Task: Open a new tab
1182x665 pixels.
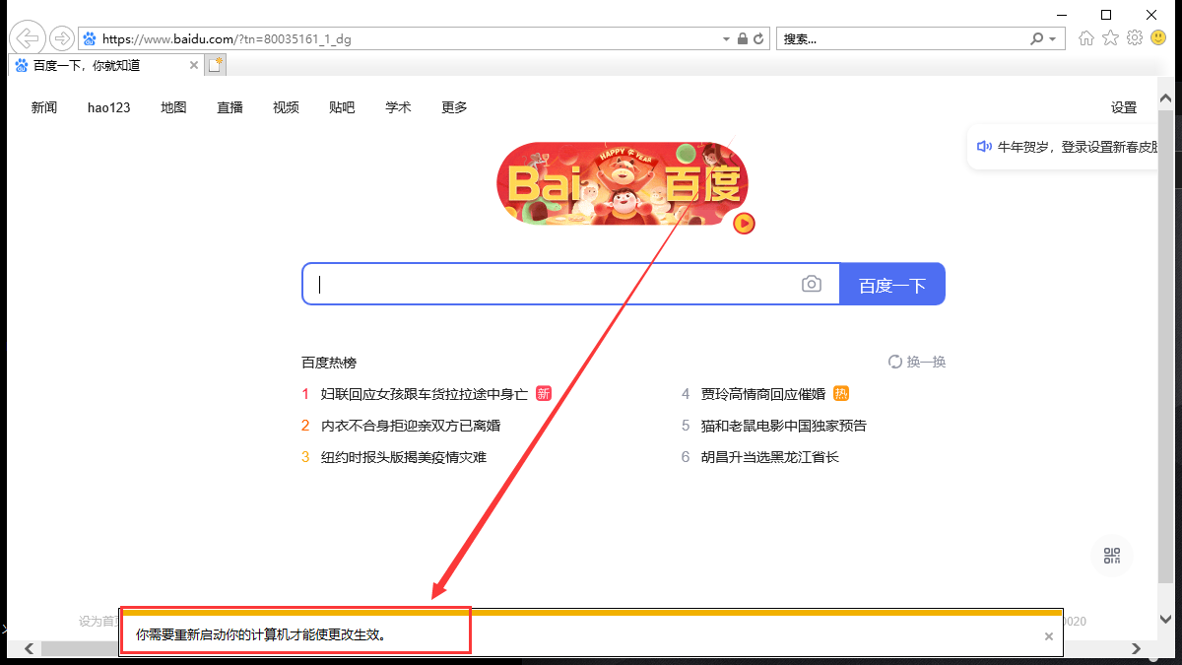Action: (x=215, y=65)
